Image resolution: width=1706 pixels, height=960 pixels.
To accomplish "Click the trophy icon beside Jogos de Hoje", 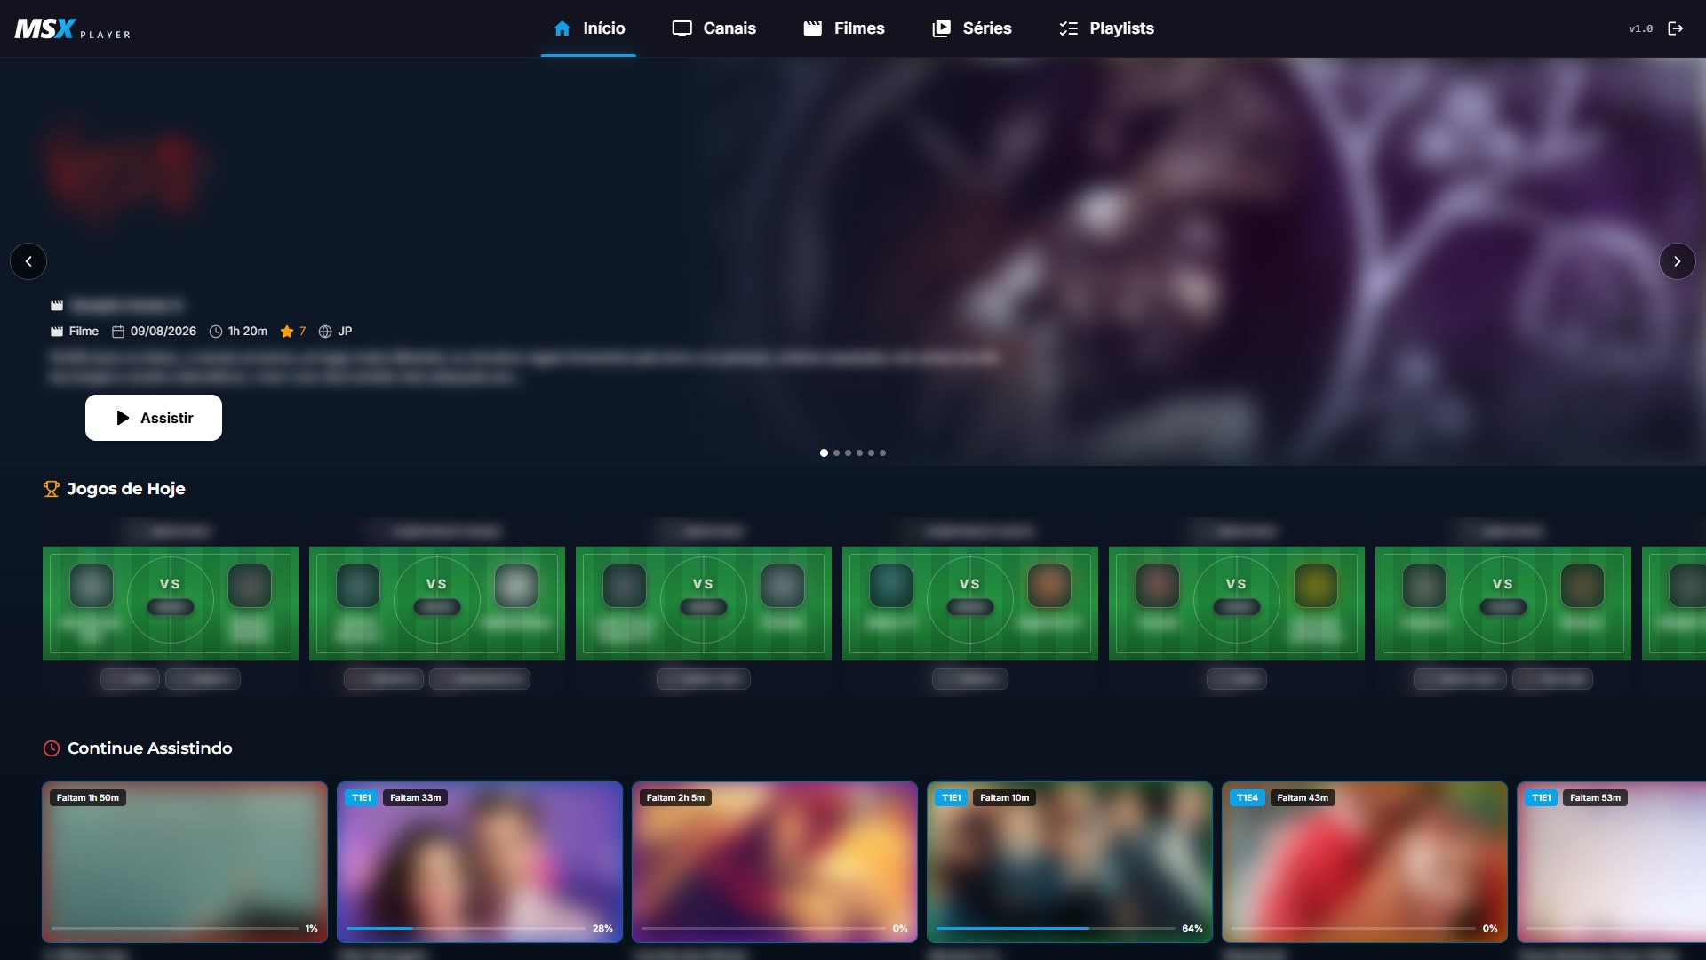I will (x=52, y=489).
